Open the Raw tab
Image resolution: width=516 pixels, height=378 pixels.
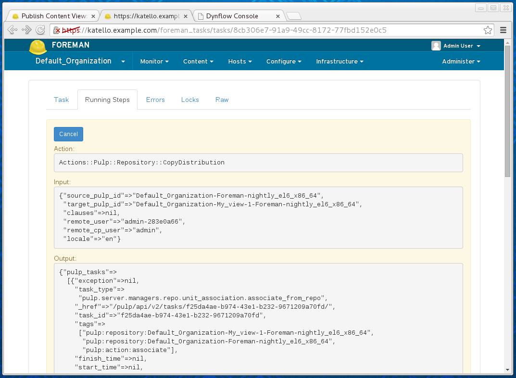tap(222, 100)
